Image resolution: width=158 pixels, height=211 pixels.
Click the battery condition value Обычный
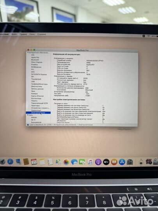pyautogui.click(x=89, y=90)
